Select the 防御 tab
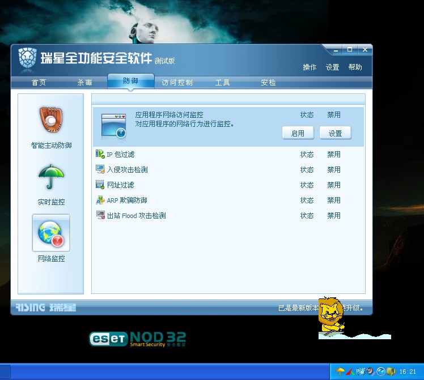 tap(131, 81)
